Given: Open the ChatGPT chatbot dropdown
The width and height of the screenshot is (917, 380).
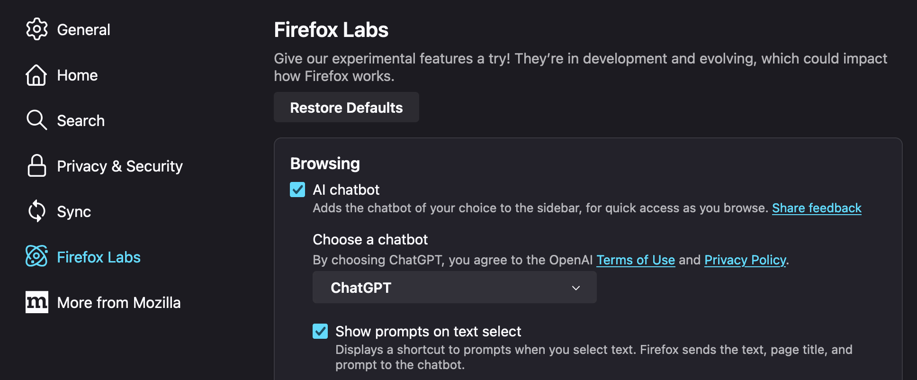Looking at the screenshot, I should 454,288.
